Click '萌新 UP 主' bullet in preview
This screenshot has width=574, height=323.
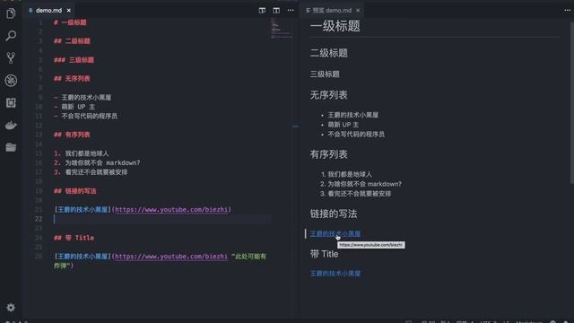[x=343, y=125]
